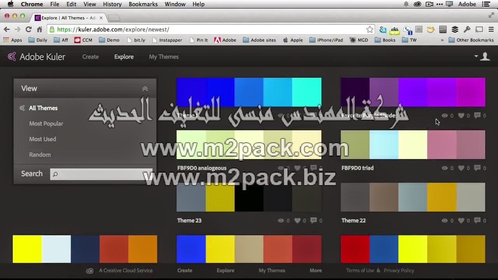Open Explore link in the footer
498x280 pixels.
(x=225, y=271)
